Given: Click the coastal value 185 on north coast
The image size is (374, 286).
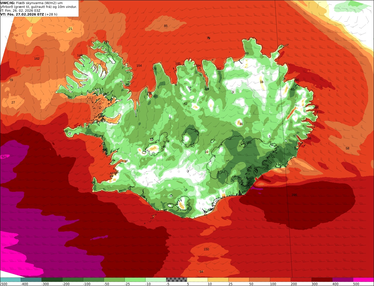Looking at the screenshot, I should [178, 63].
